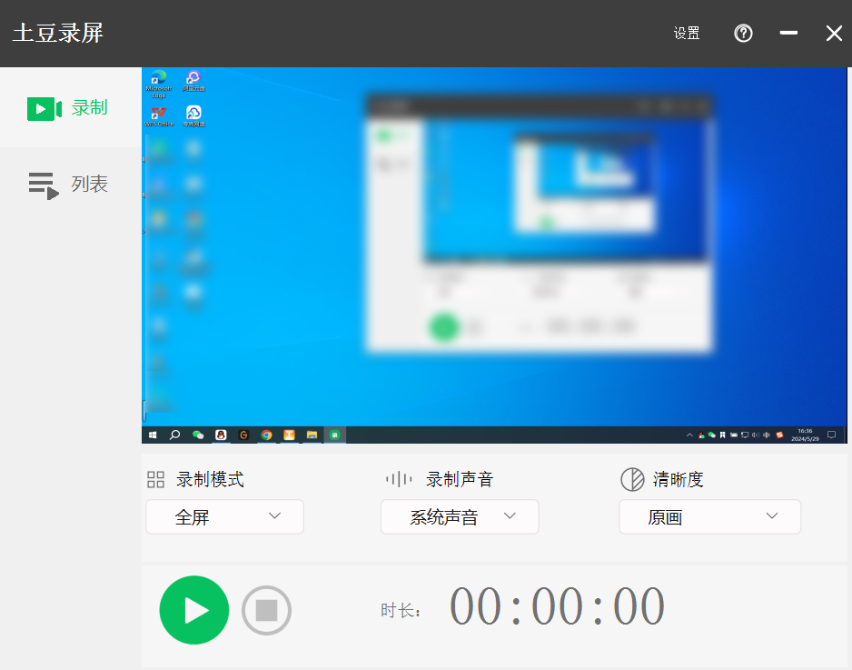Stop recording with the grey square button
Image resolution: width=852 pixels, height=670 pixels.
266,610
